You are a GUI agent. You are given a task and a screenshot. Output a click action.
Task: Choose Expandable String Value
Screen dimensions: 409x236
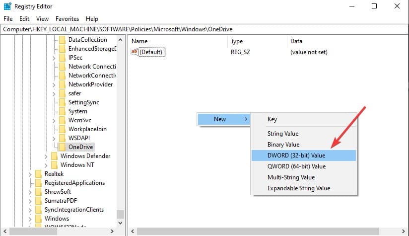pos(304,188)
